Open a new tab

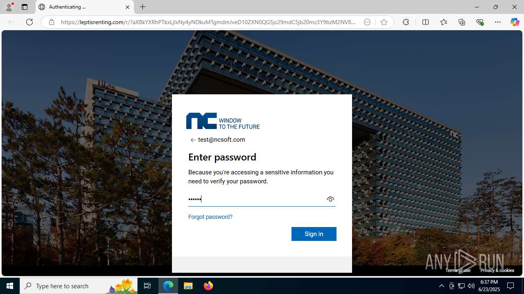[142, 7]
